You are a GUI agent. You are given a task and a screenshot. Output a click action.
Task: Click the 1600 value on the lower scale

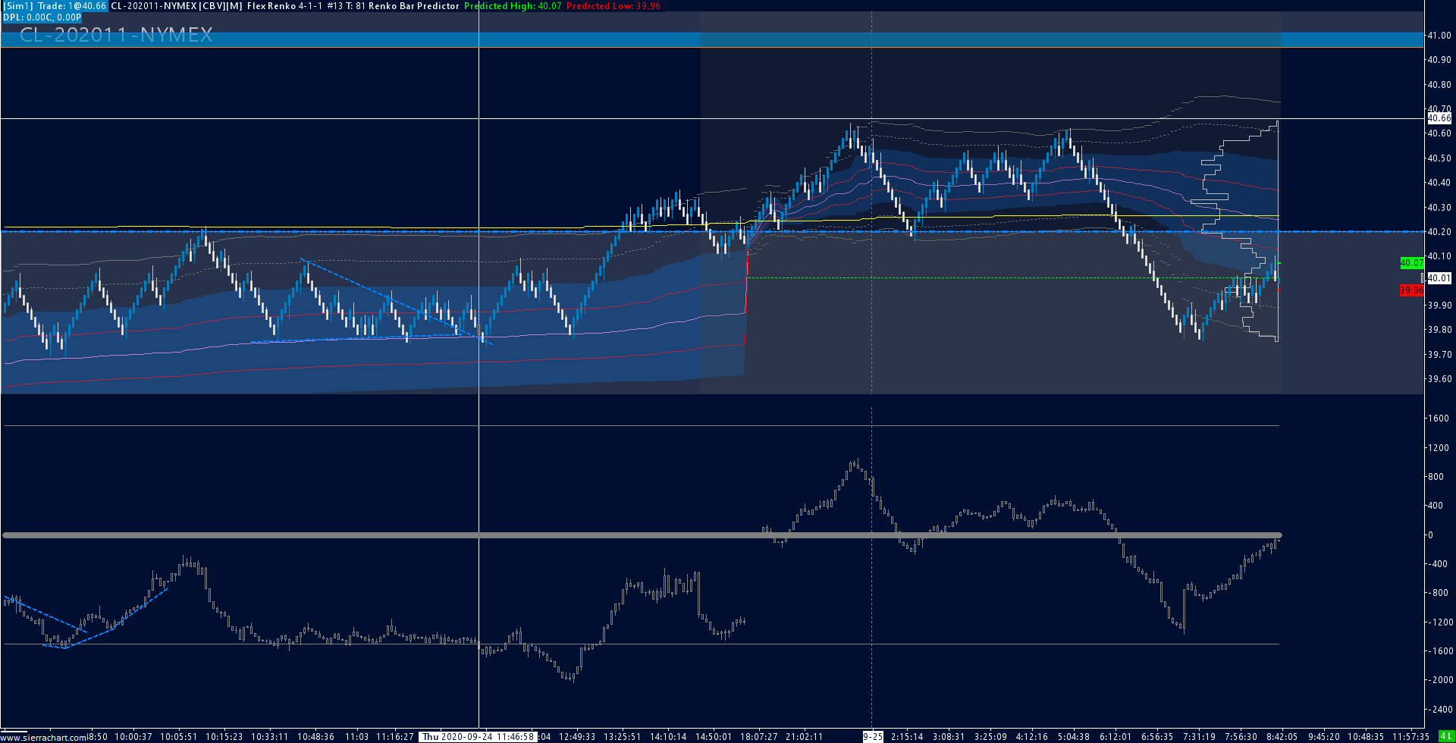point(1439,419)
